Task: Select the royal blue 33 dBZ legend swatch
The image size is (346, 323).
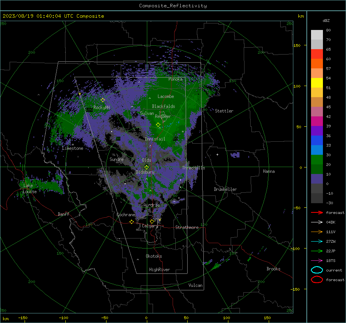Action: tap(317, 141)
